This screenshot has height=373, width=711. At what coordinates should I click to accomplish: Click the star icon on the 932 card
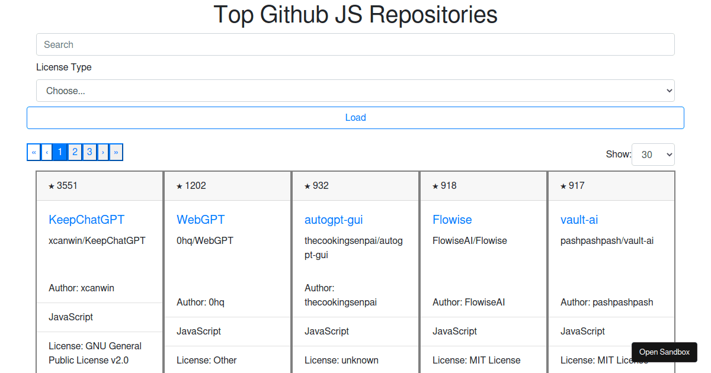tap(308, 186)
